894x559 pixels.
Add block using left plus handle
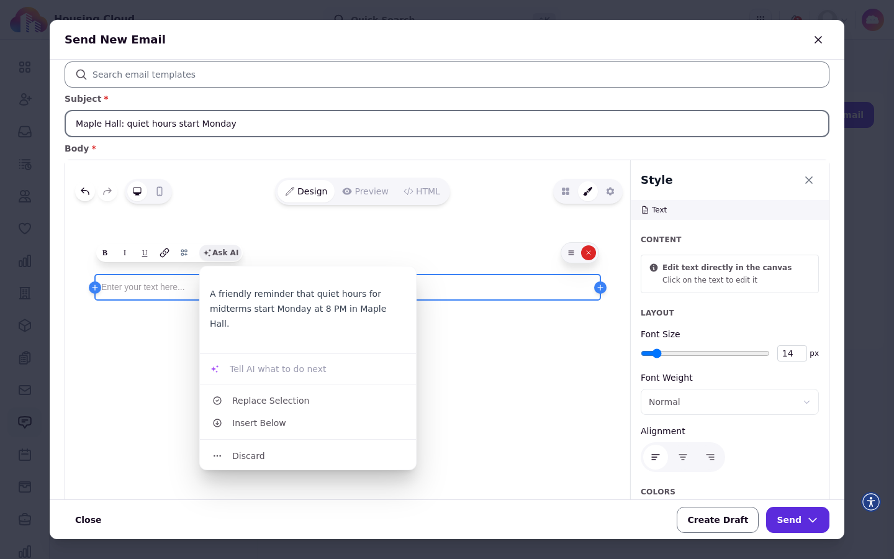(x=95, y=288)
